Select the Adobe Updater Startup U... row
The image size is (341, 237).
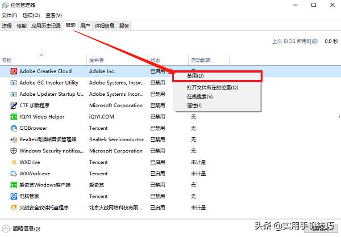pos(170,94)
